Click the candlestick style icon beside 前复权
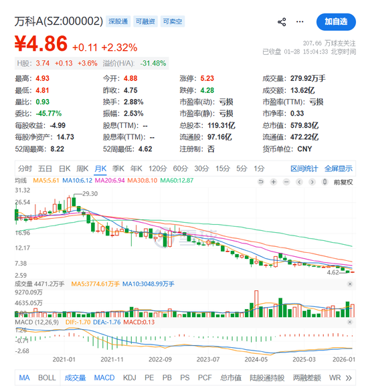 pyautogui.click(x=325, y=182)
